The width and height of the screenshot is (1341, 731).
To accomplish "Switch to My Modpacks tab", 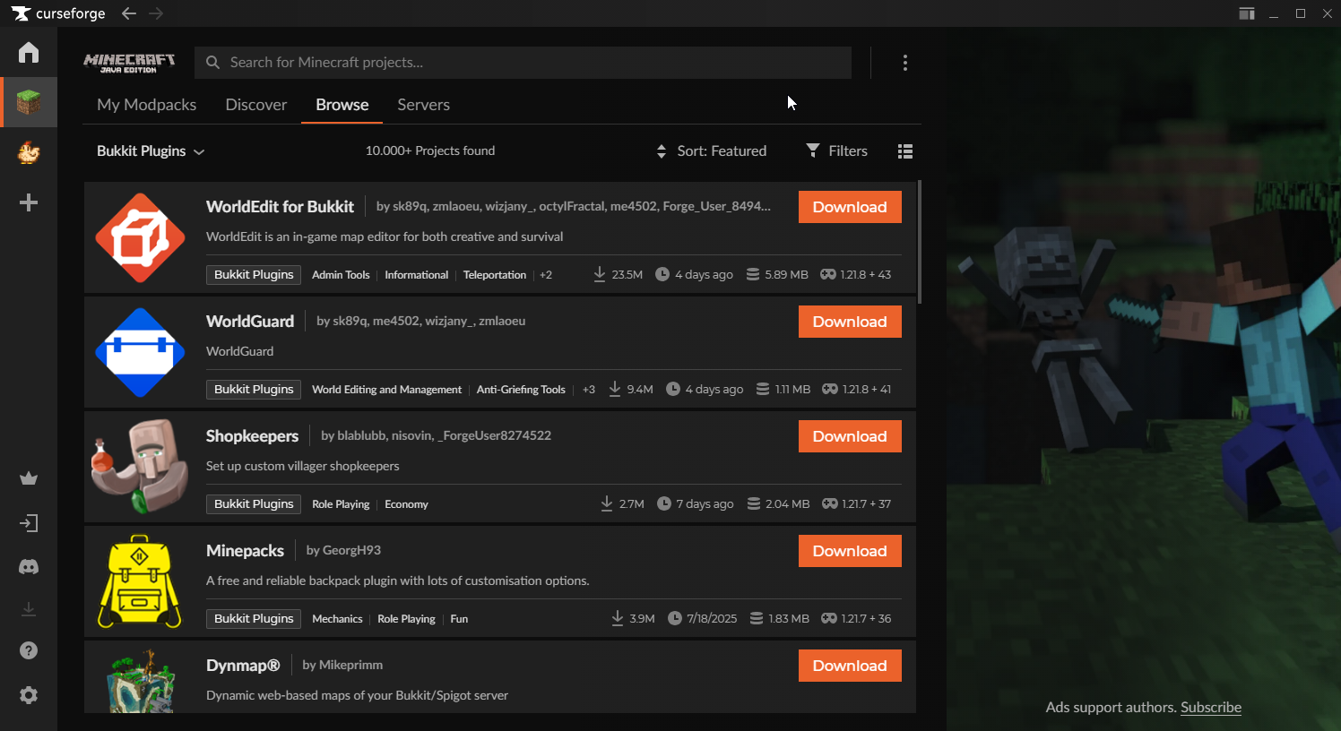I will (x=146, y=105).
